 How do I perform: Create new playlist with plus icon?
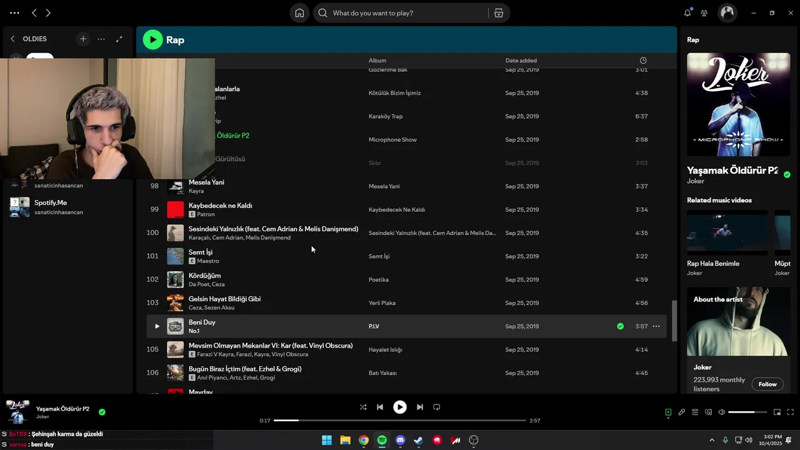click(83, 39)
